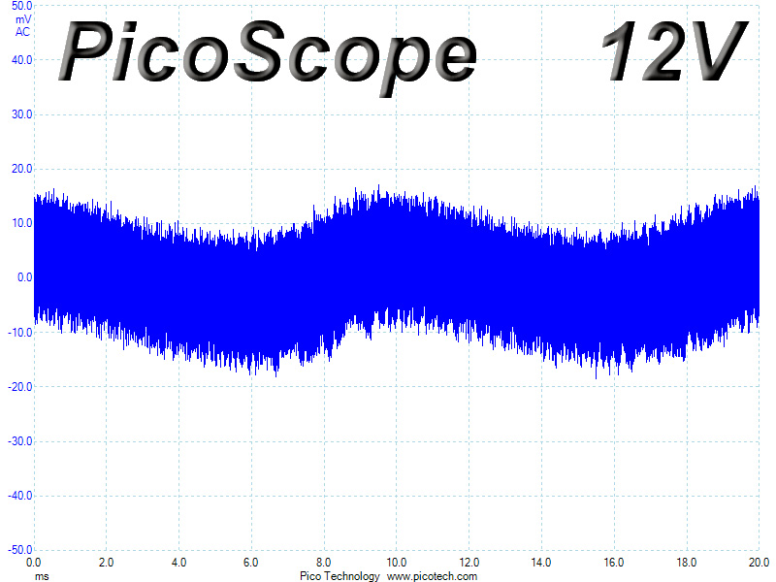Click the 40.0 voltage axis label

pyautogui.click(x=21, y=60)
